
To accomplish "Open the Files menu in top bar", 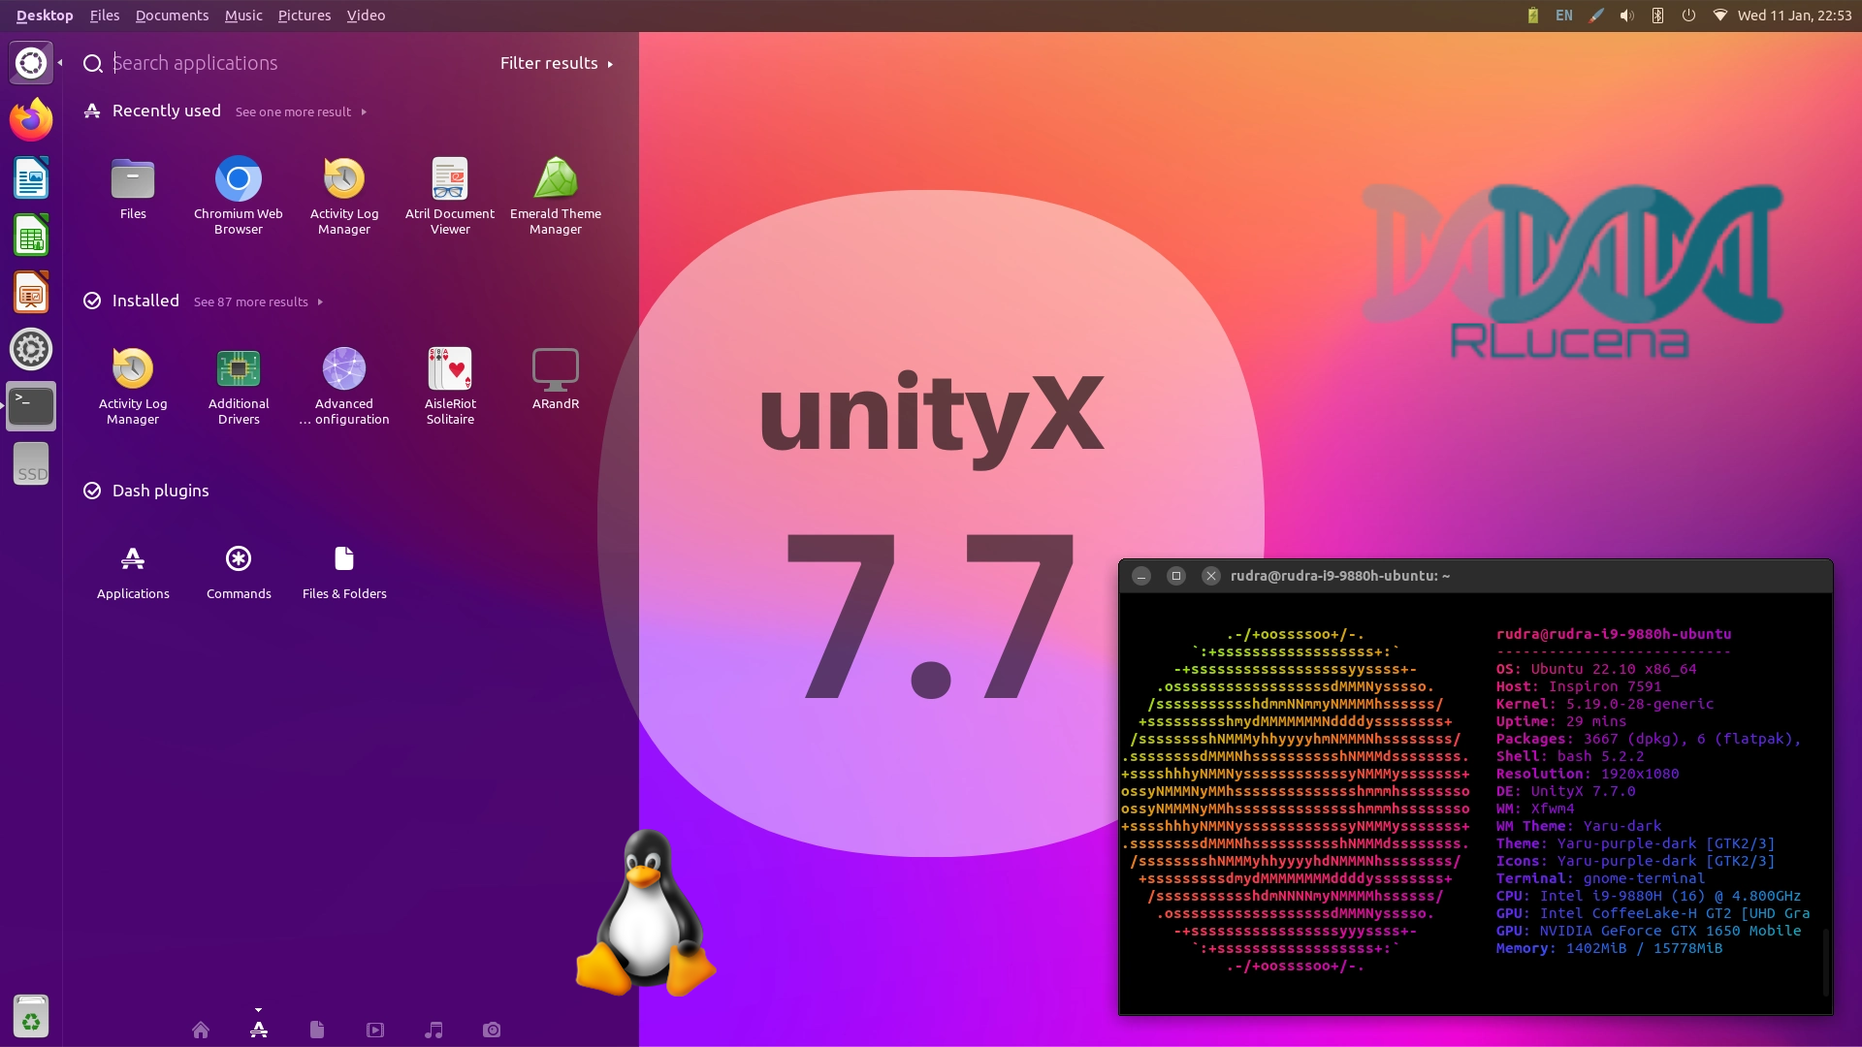I will 104,16.
